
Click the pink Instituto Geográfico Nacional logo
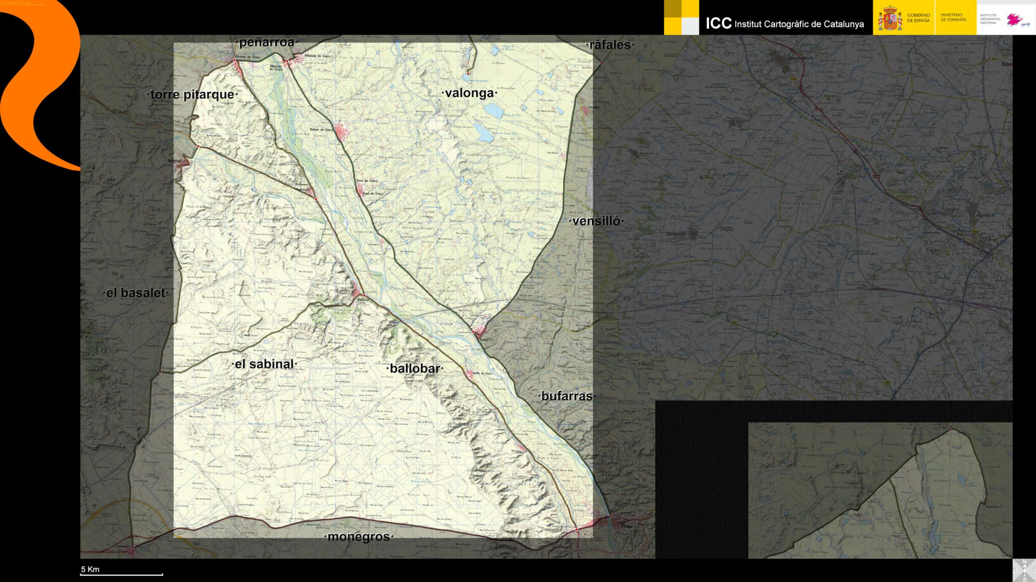click(x=1019, y=19)
